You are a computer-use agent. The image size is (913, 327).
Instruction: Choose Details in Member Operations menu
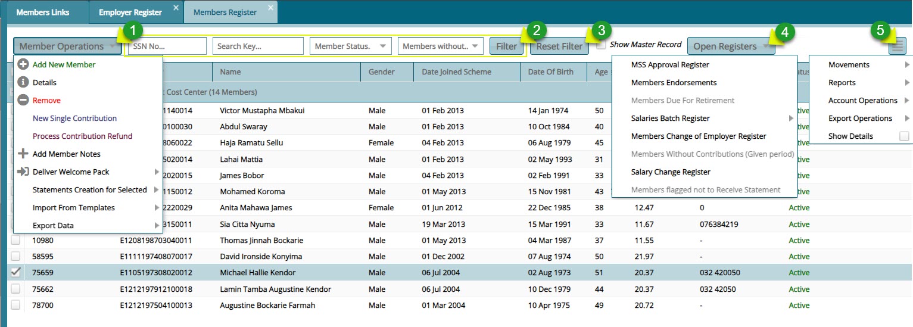pos(45,83)
